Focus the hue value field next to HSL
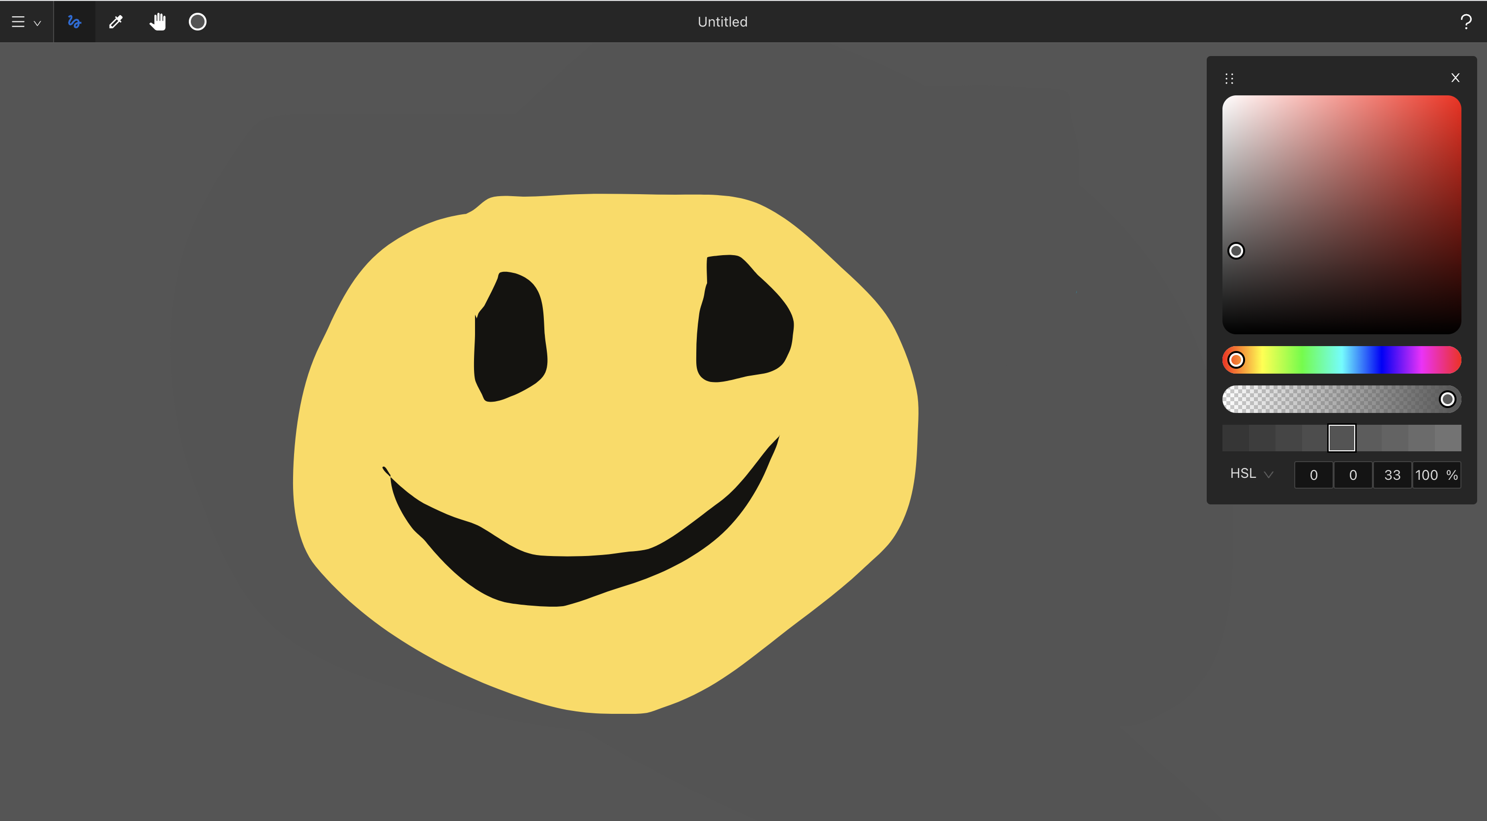 click(1313, 475)
